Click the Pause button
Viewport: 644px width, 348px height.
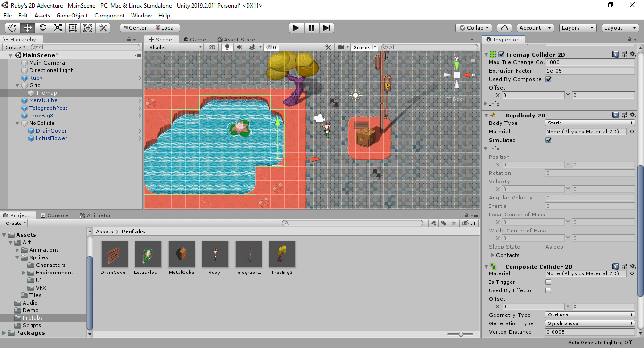[311, 28]
